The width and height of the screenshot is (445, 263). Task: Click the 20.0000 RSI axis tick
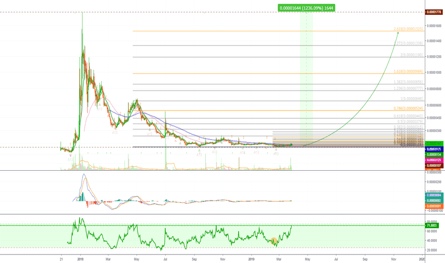[x=432, y=250]
